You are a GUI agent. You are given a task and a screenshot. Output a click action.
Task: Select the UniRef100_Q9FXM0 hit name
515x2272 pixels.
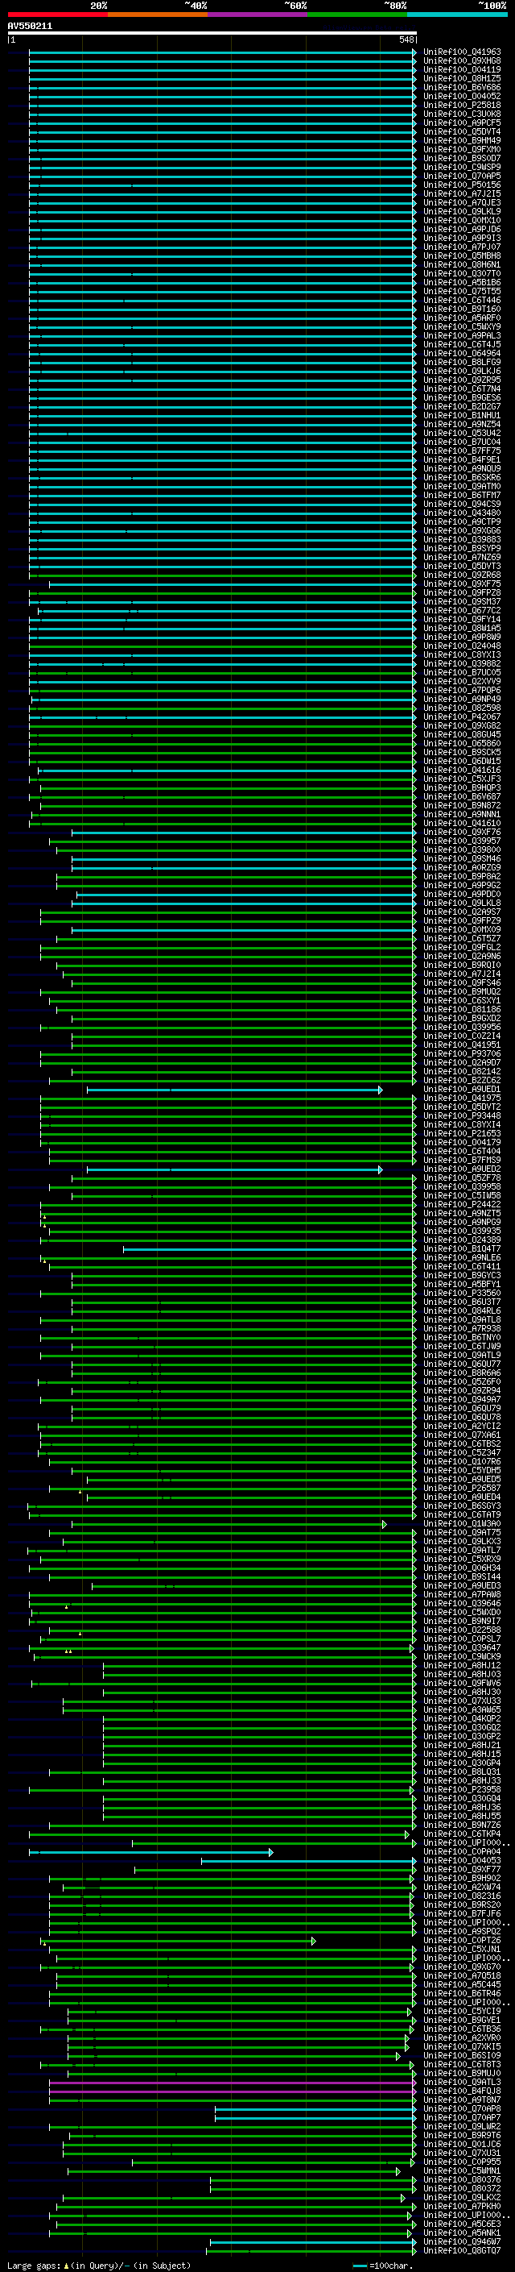pos(462,149)
